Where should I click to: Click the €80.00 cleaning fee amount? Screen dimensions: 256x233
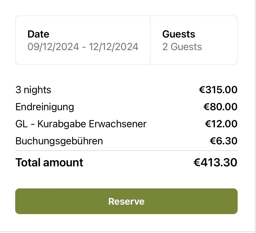(220, 107)
